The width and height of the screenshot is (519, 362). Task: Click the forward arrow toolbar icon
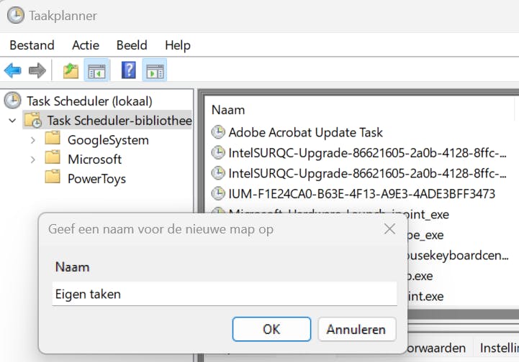point(37,70)
